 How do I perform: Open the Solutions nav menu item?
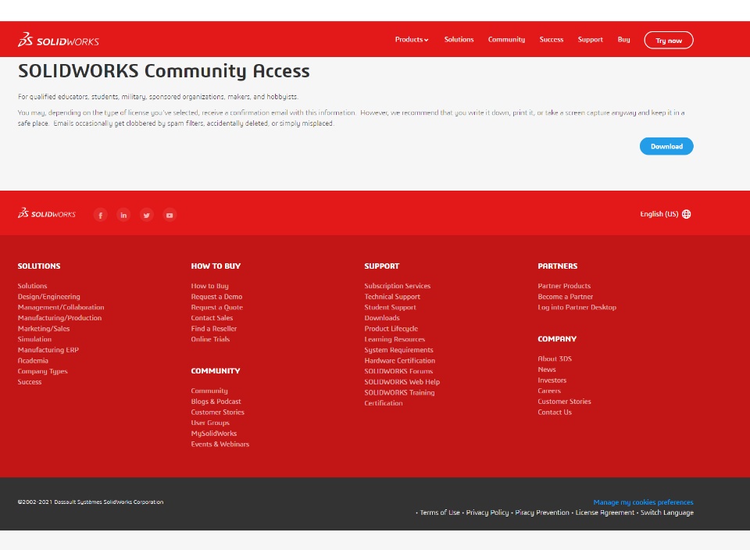click(x=459, y=40)
